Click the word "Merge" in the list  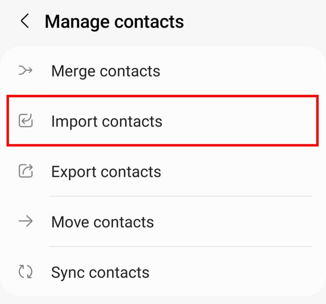[73, 71]
